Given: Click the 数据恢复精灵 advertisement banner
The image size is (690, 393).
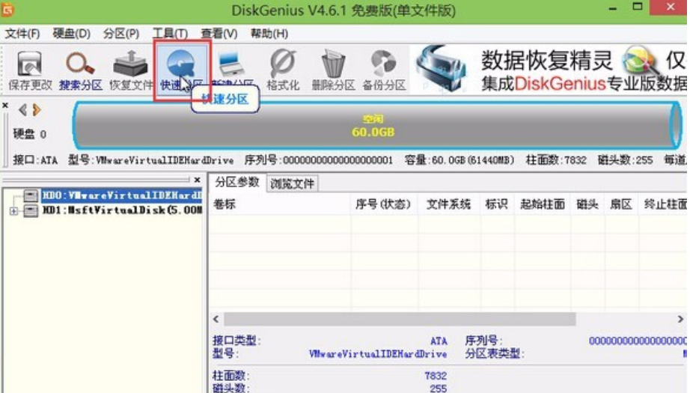Looking at the screenshot, I should click(549, 69).
